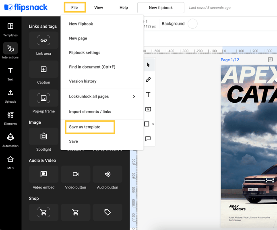Select the arrow pointer tool
277x230 pixels.
148,65
